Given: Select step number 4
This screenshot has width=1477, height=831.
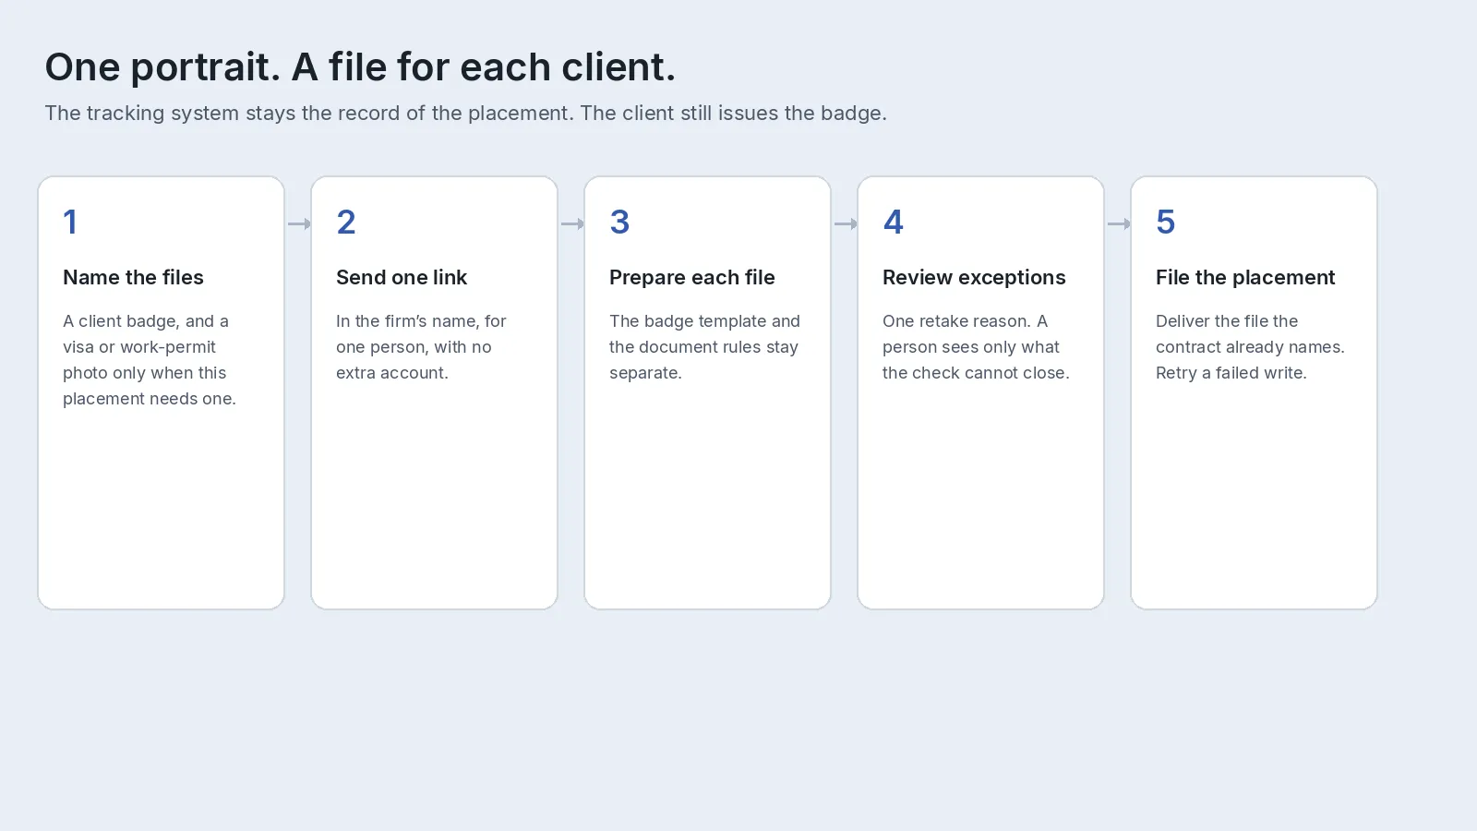Looking at the screenshot, I should (893, 222).
